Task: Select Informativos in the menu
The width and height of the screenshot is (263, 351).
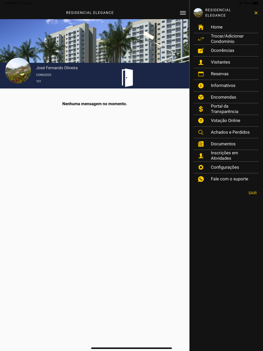Action: (223, 85)
